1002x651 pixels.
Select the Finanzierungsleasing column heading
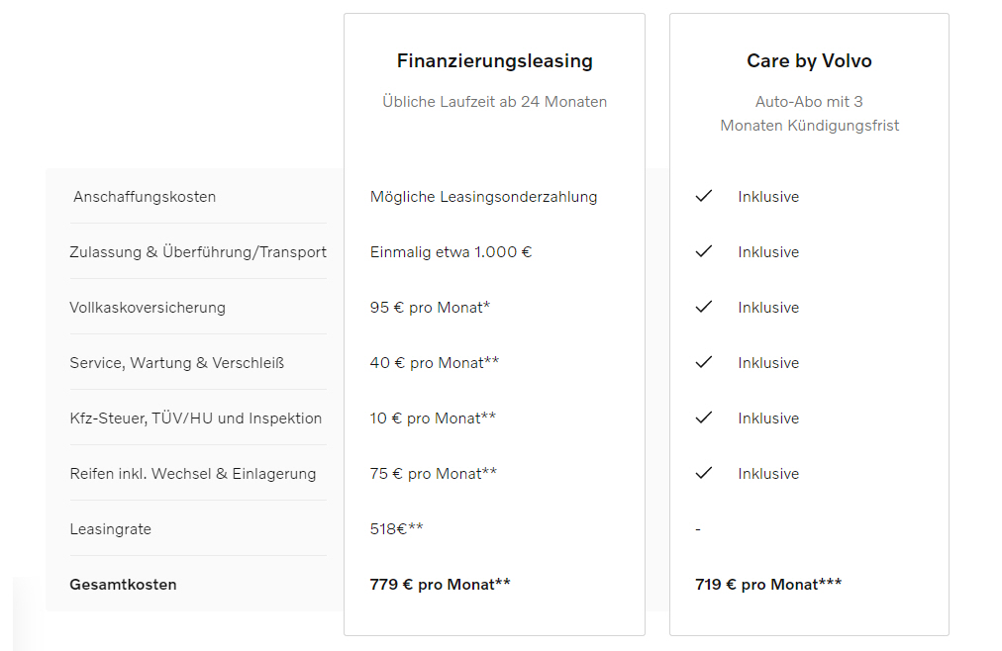coord(495,60)
